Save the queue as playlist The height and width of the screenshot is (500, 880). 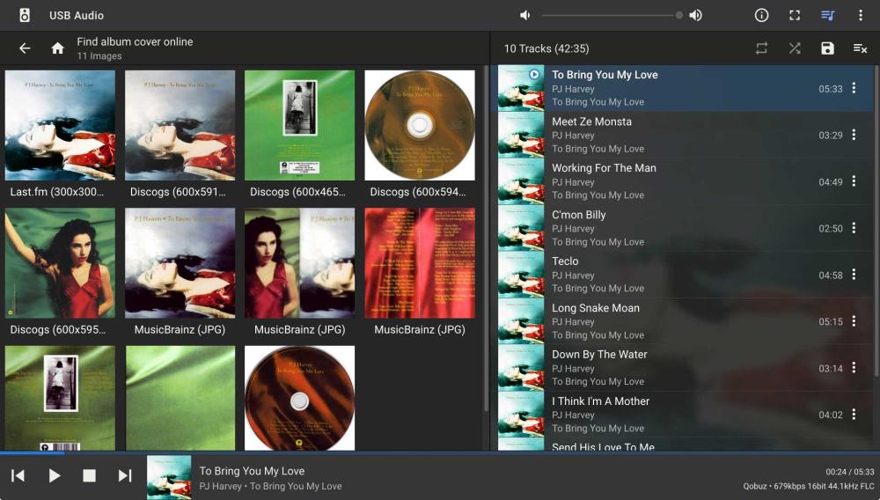pos(827,48)
